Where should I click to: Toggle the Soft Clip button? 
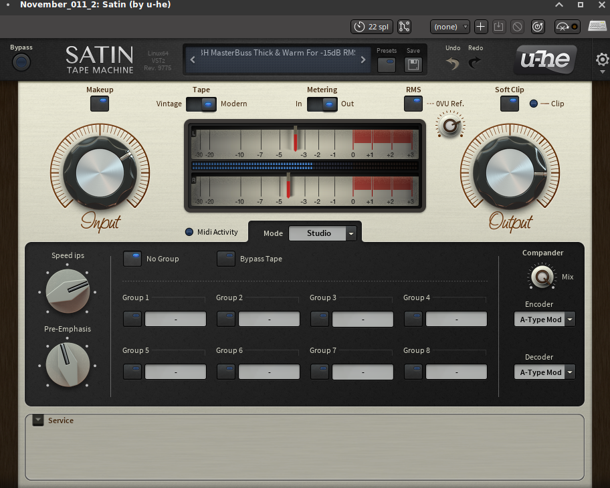point(510,104)
